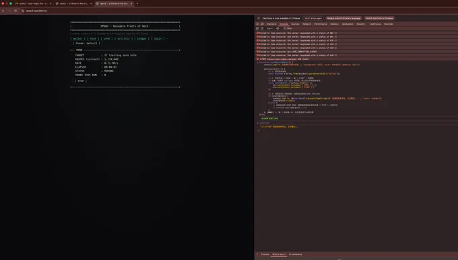Open the Lighthouse panel tab
458x260 pixels.
[375, 24]
